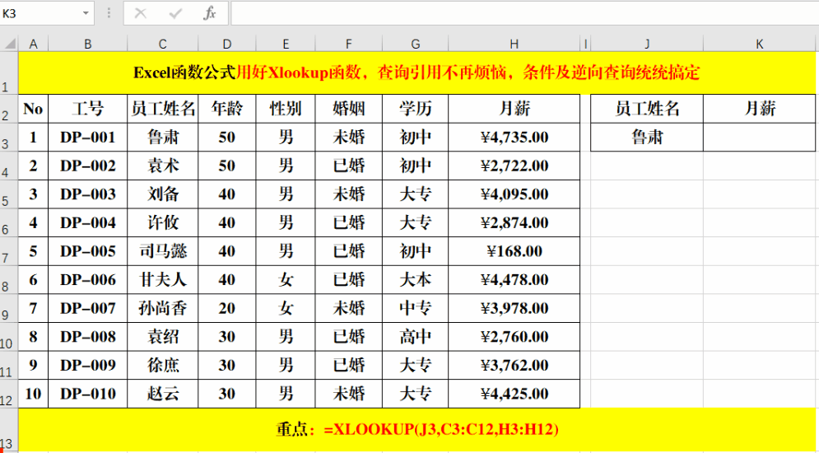Click salary cell ¥4,735.00
The width and height of the screenshot is (819, 453).
pyautogui.click(x=514, y=138)
